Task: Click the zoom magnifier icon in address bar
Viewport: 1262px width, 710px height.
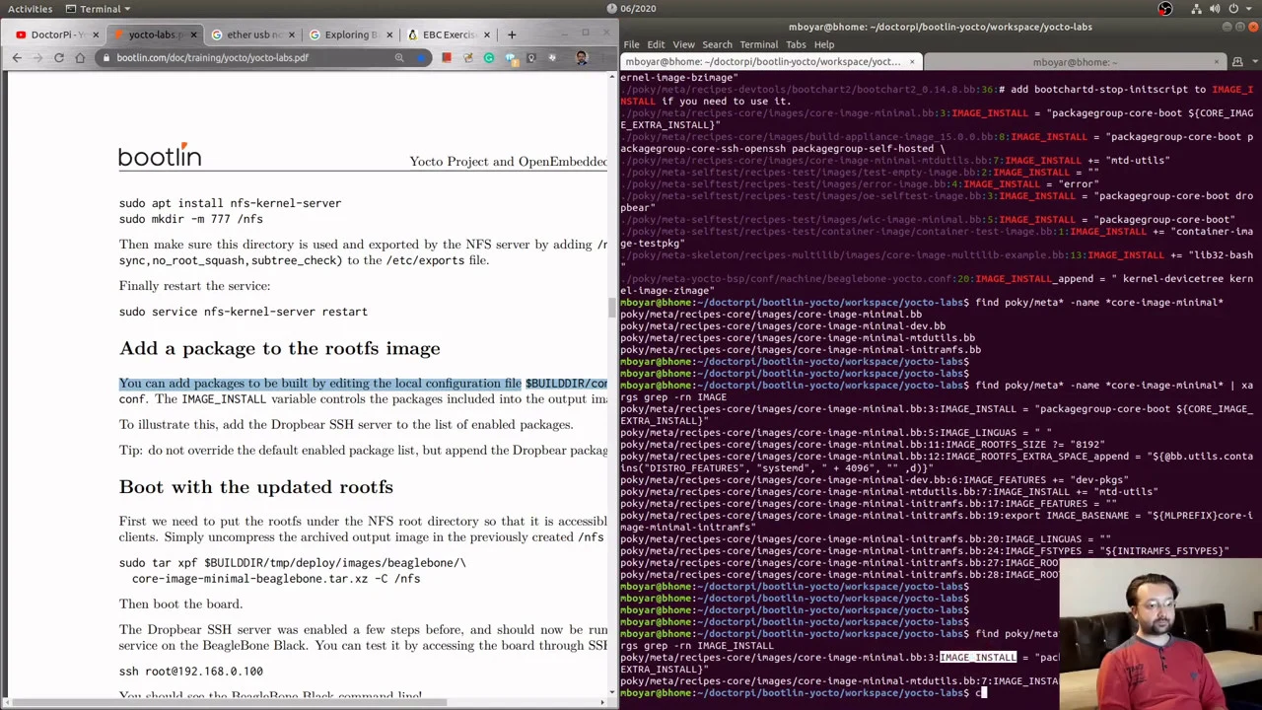Action: pos(399,58)
